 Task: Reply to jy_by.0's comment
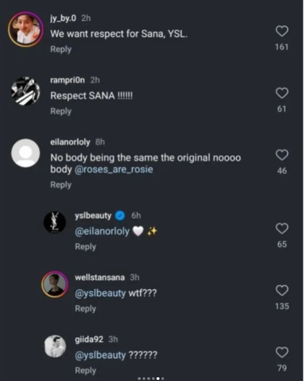coord(61,49)
